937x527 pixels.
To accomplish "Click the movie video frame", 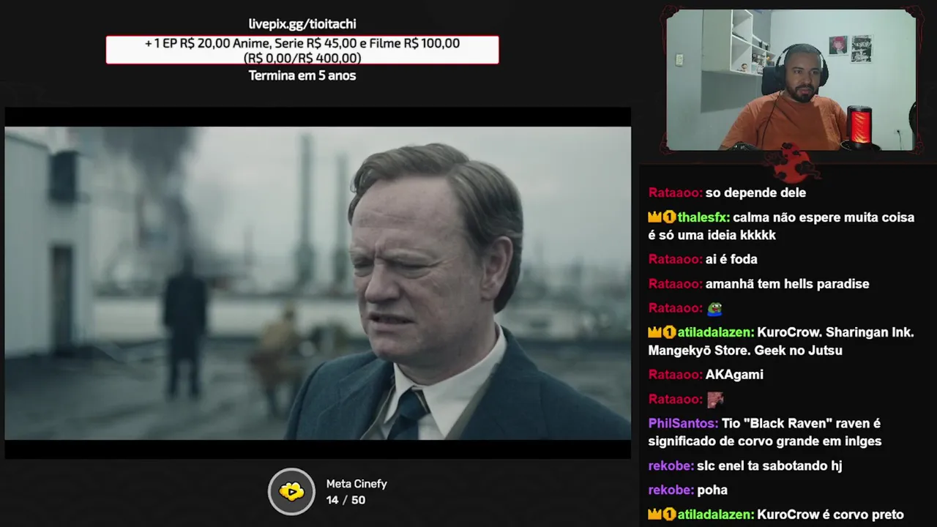I will [318, 283].
